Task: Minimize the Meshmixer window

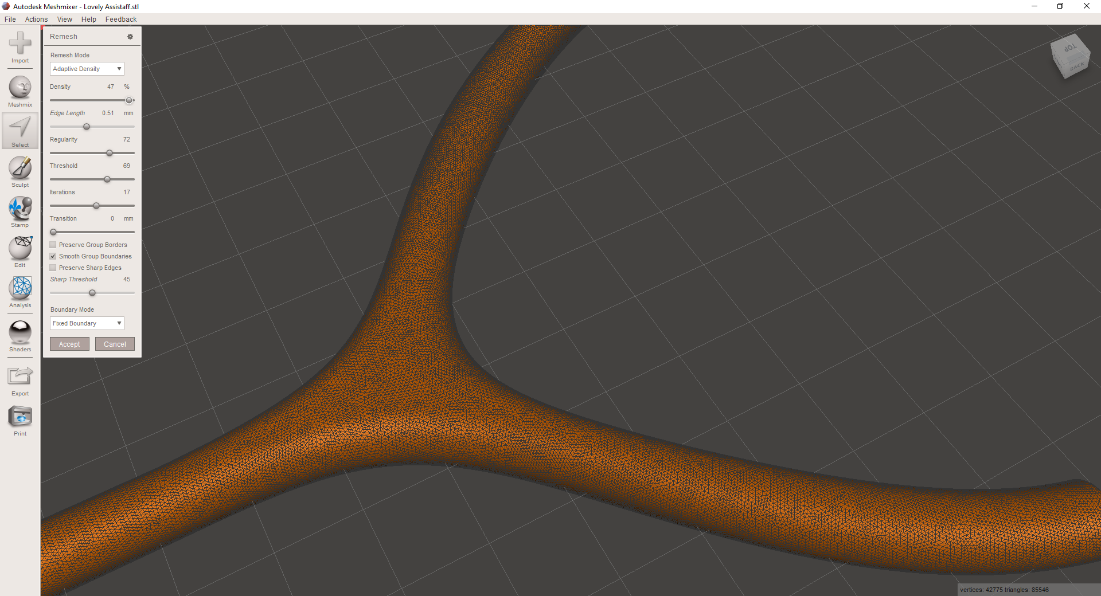Action: (1034, 6)
